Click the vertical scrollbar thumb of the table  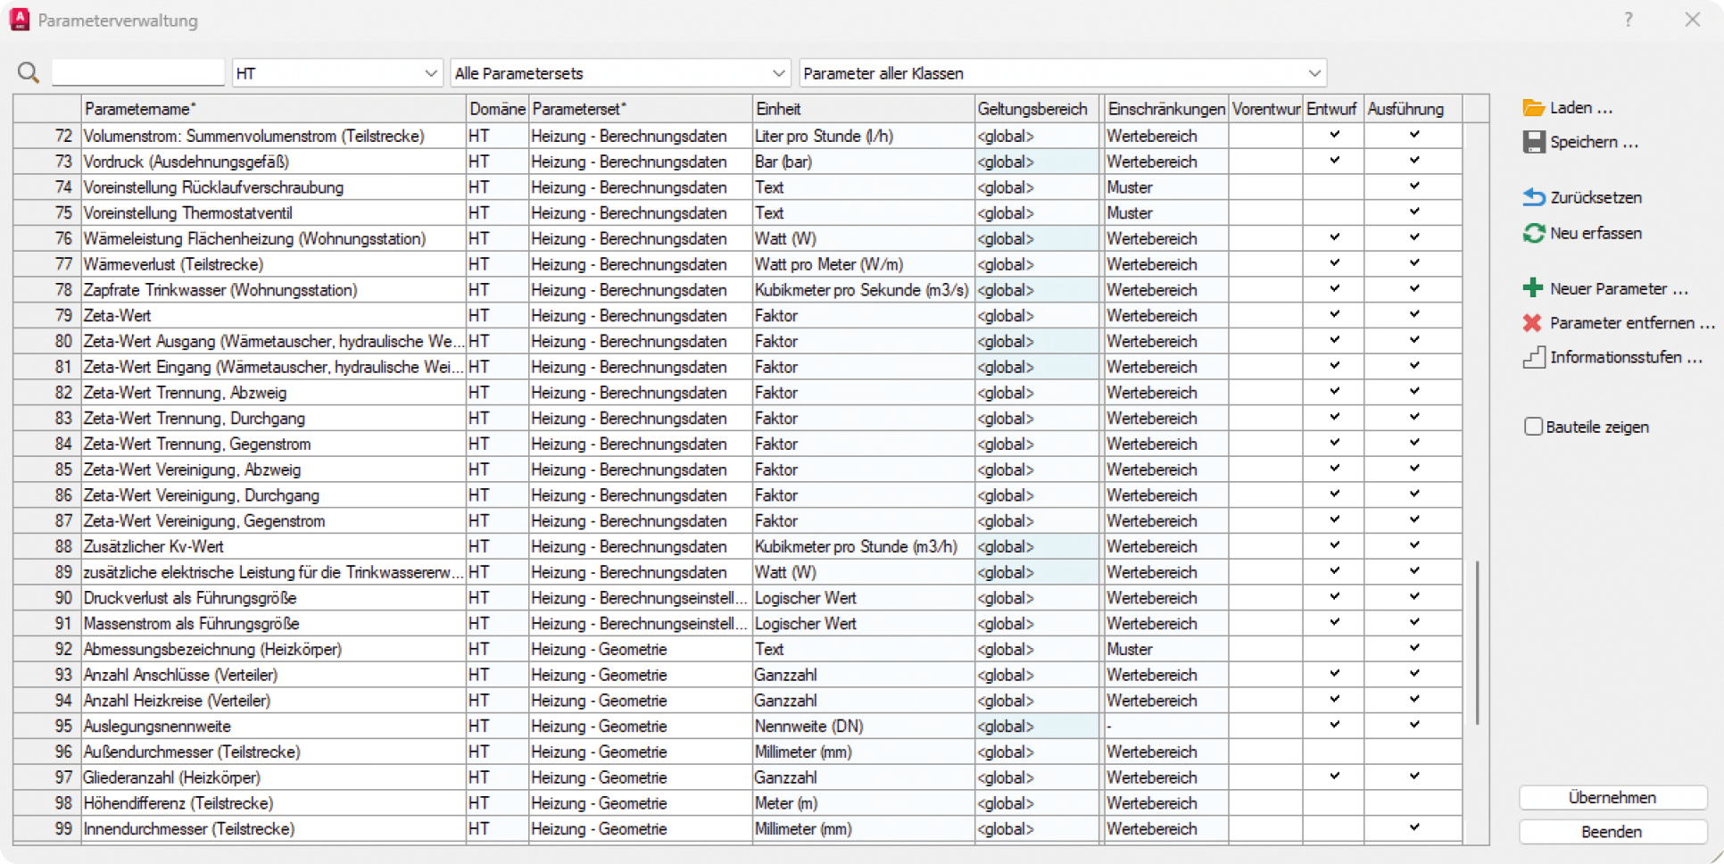[x=1477, y=643]
